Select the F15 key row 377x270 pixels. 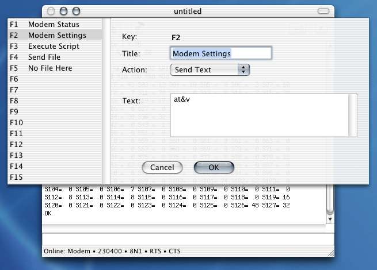click(54, 178)
